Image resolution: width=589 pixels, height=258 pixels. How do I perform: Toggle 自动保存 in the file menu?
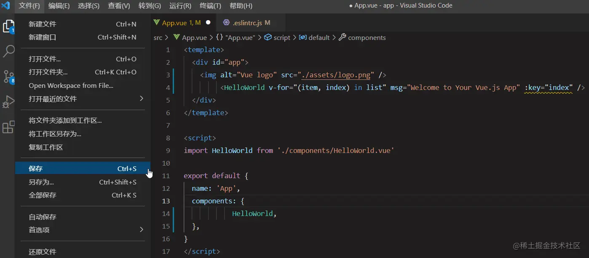coord(83,217)
